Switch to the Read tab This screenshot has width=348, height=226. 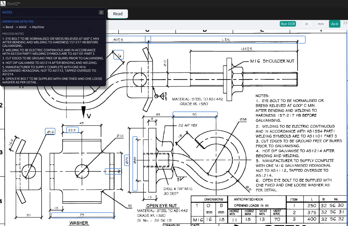point(118,14)
